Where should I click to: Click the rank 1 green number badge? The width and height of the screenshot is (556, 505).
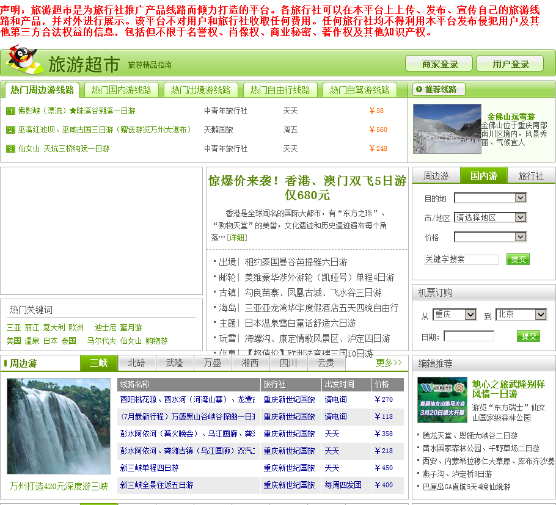(x=10, y=111)
